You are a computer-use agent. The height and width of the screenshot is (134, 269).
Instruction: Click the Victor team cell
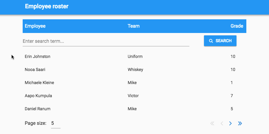[133, 96]
